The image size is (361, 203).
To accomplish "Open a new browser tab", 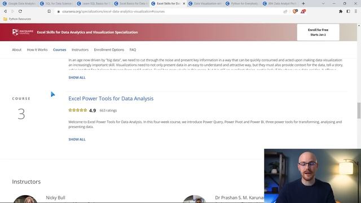I will tap(303, 3).
